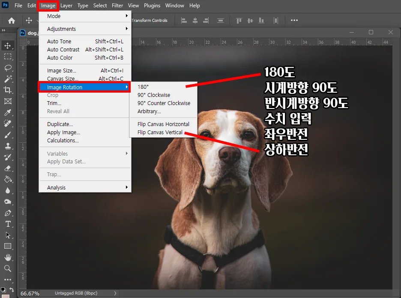Select the Rectangle shape tool

8,246
